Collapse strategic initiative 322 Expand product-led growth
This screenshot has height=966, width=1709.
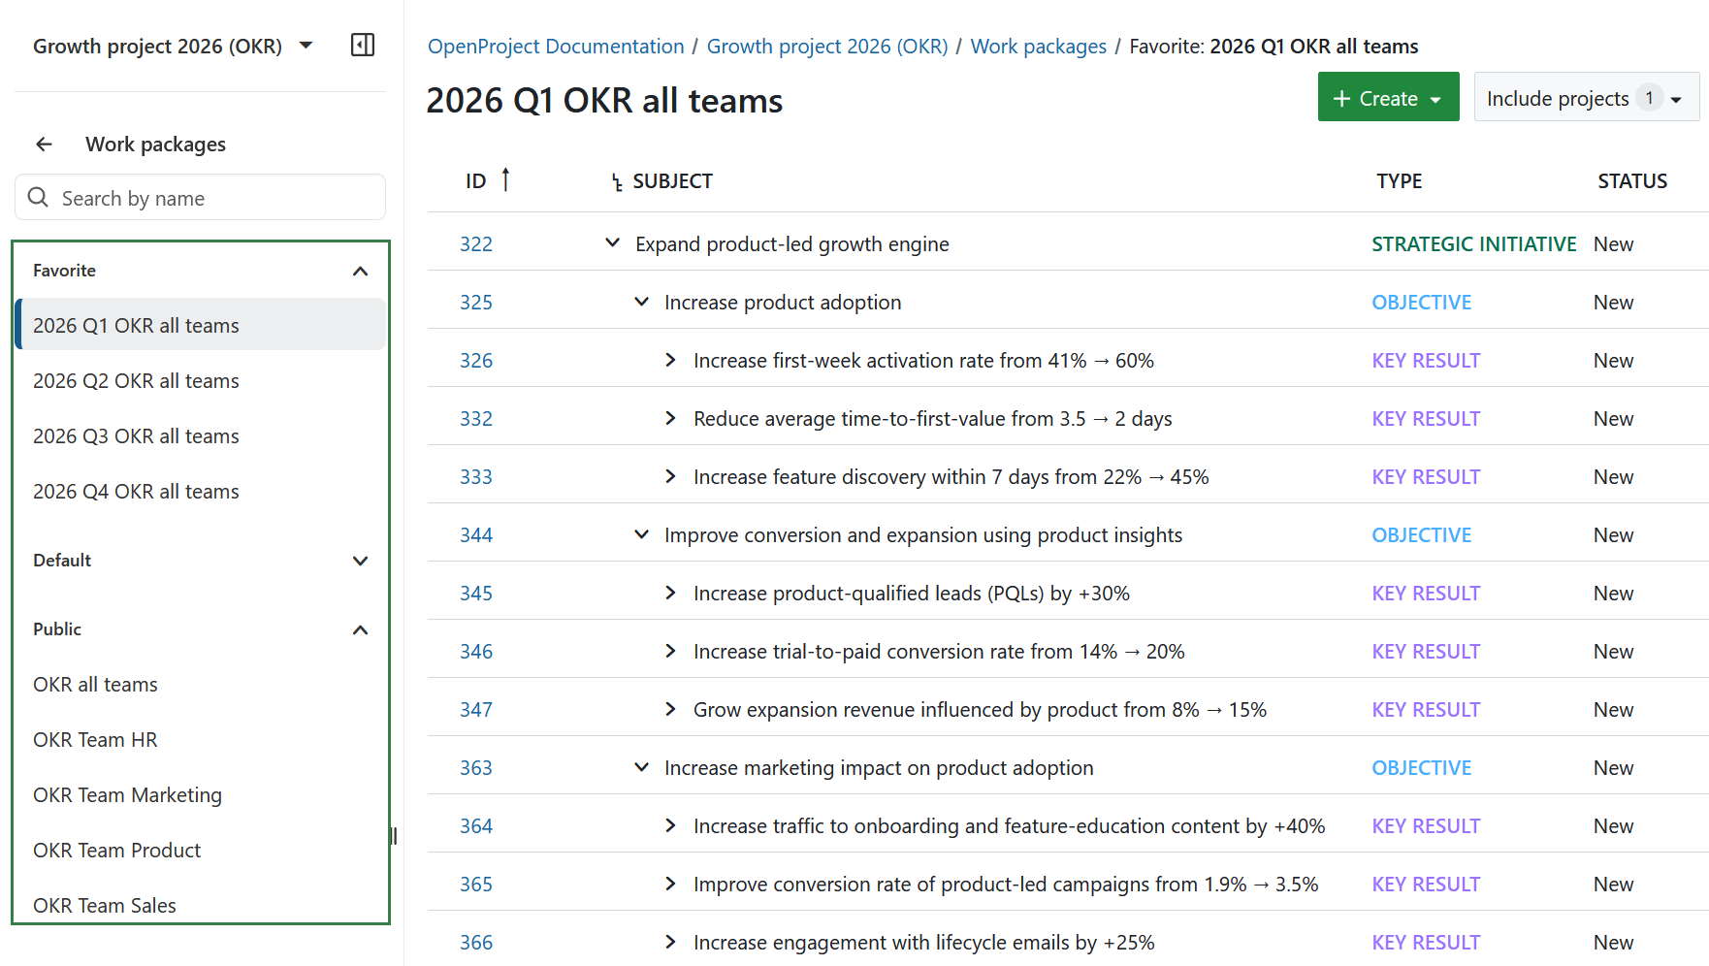pyautogui.click(x=612, y=242)
